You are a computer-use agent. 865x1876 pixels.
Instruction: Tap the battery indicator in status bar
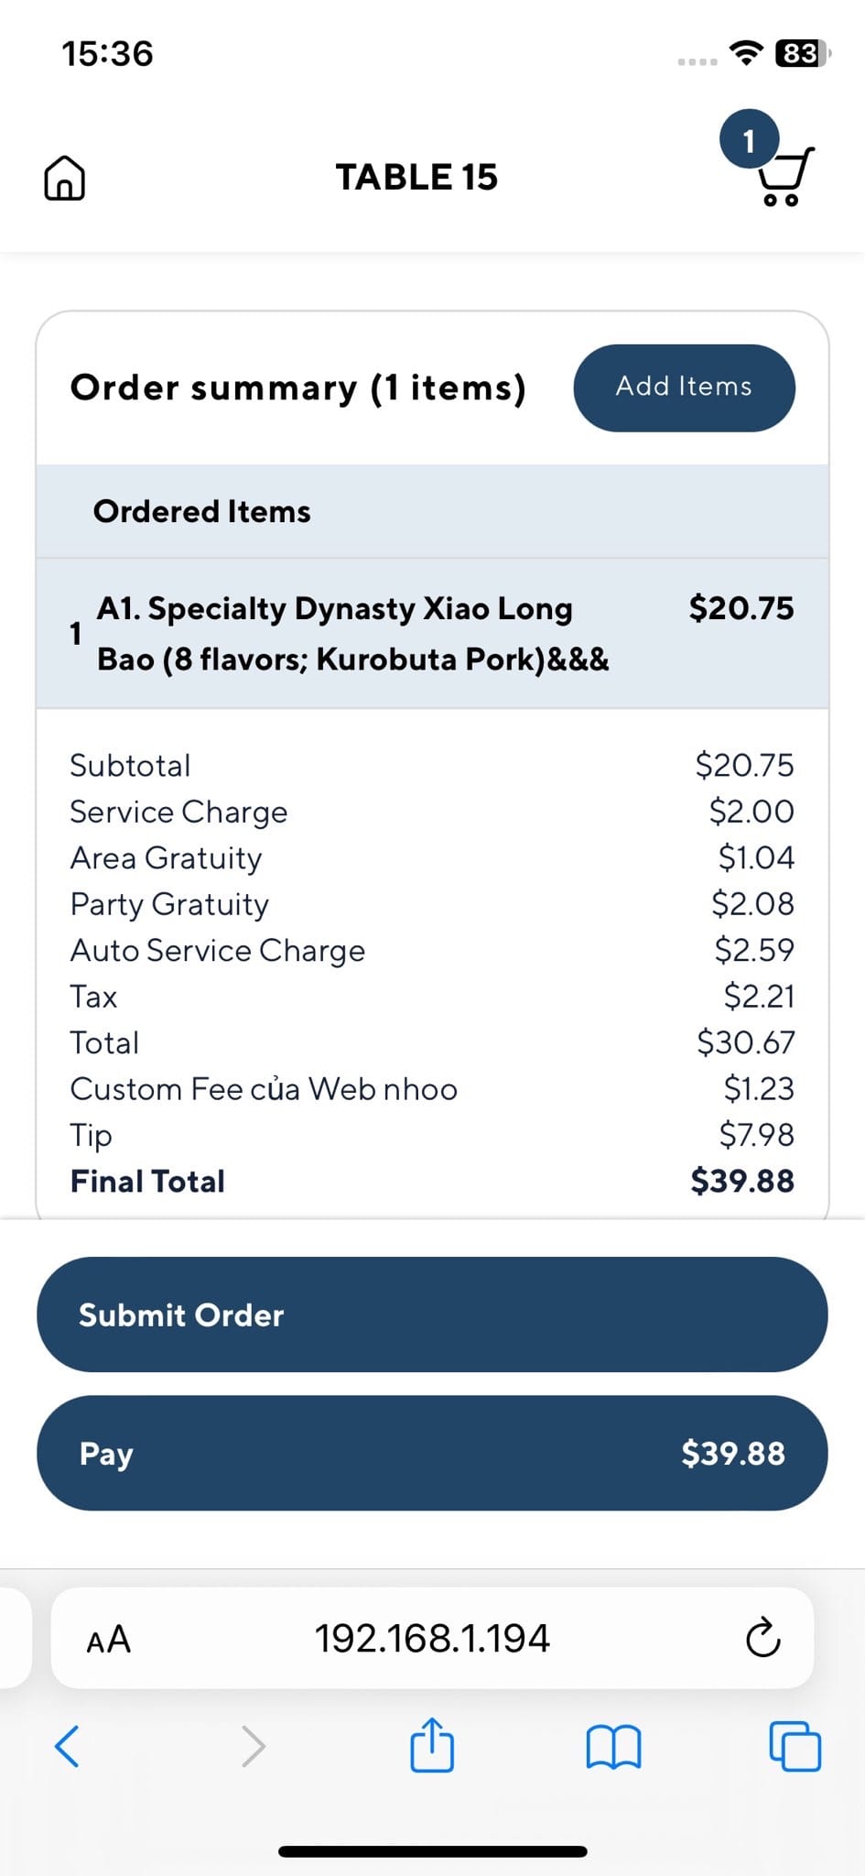[x=801, y=54]
